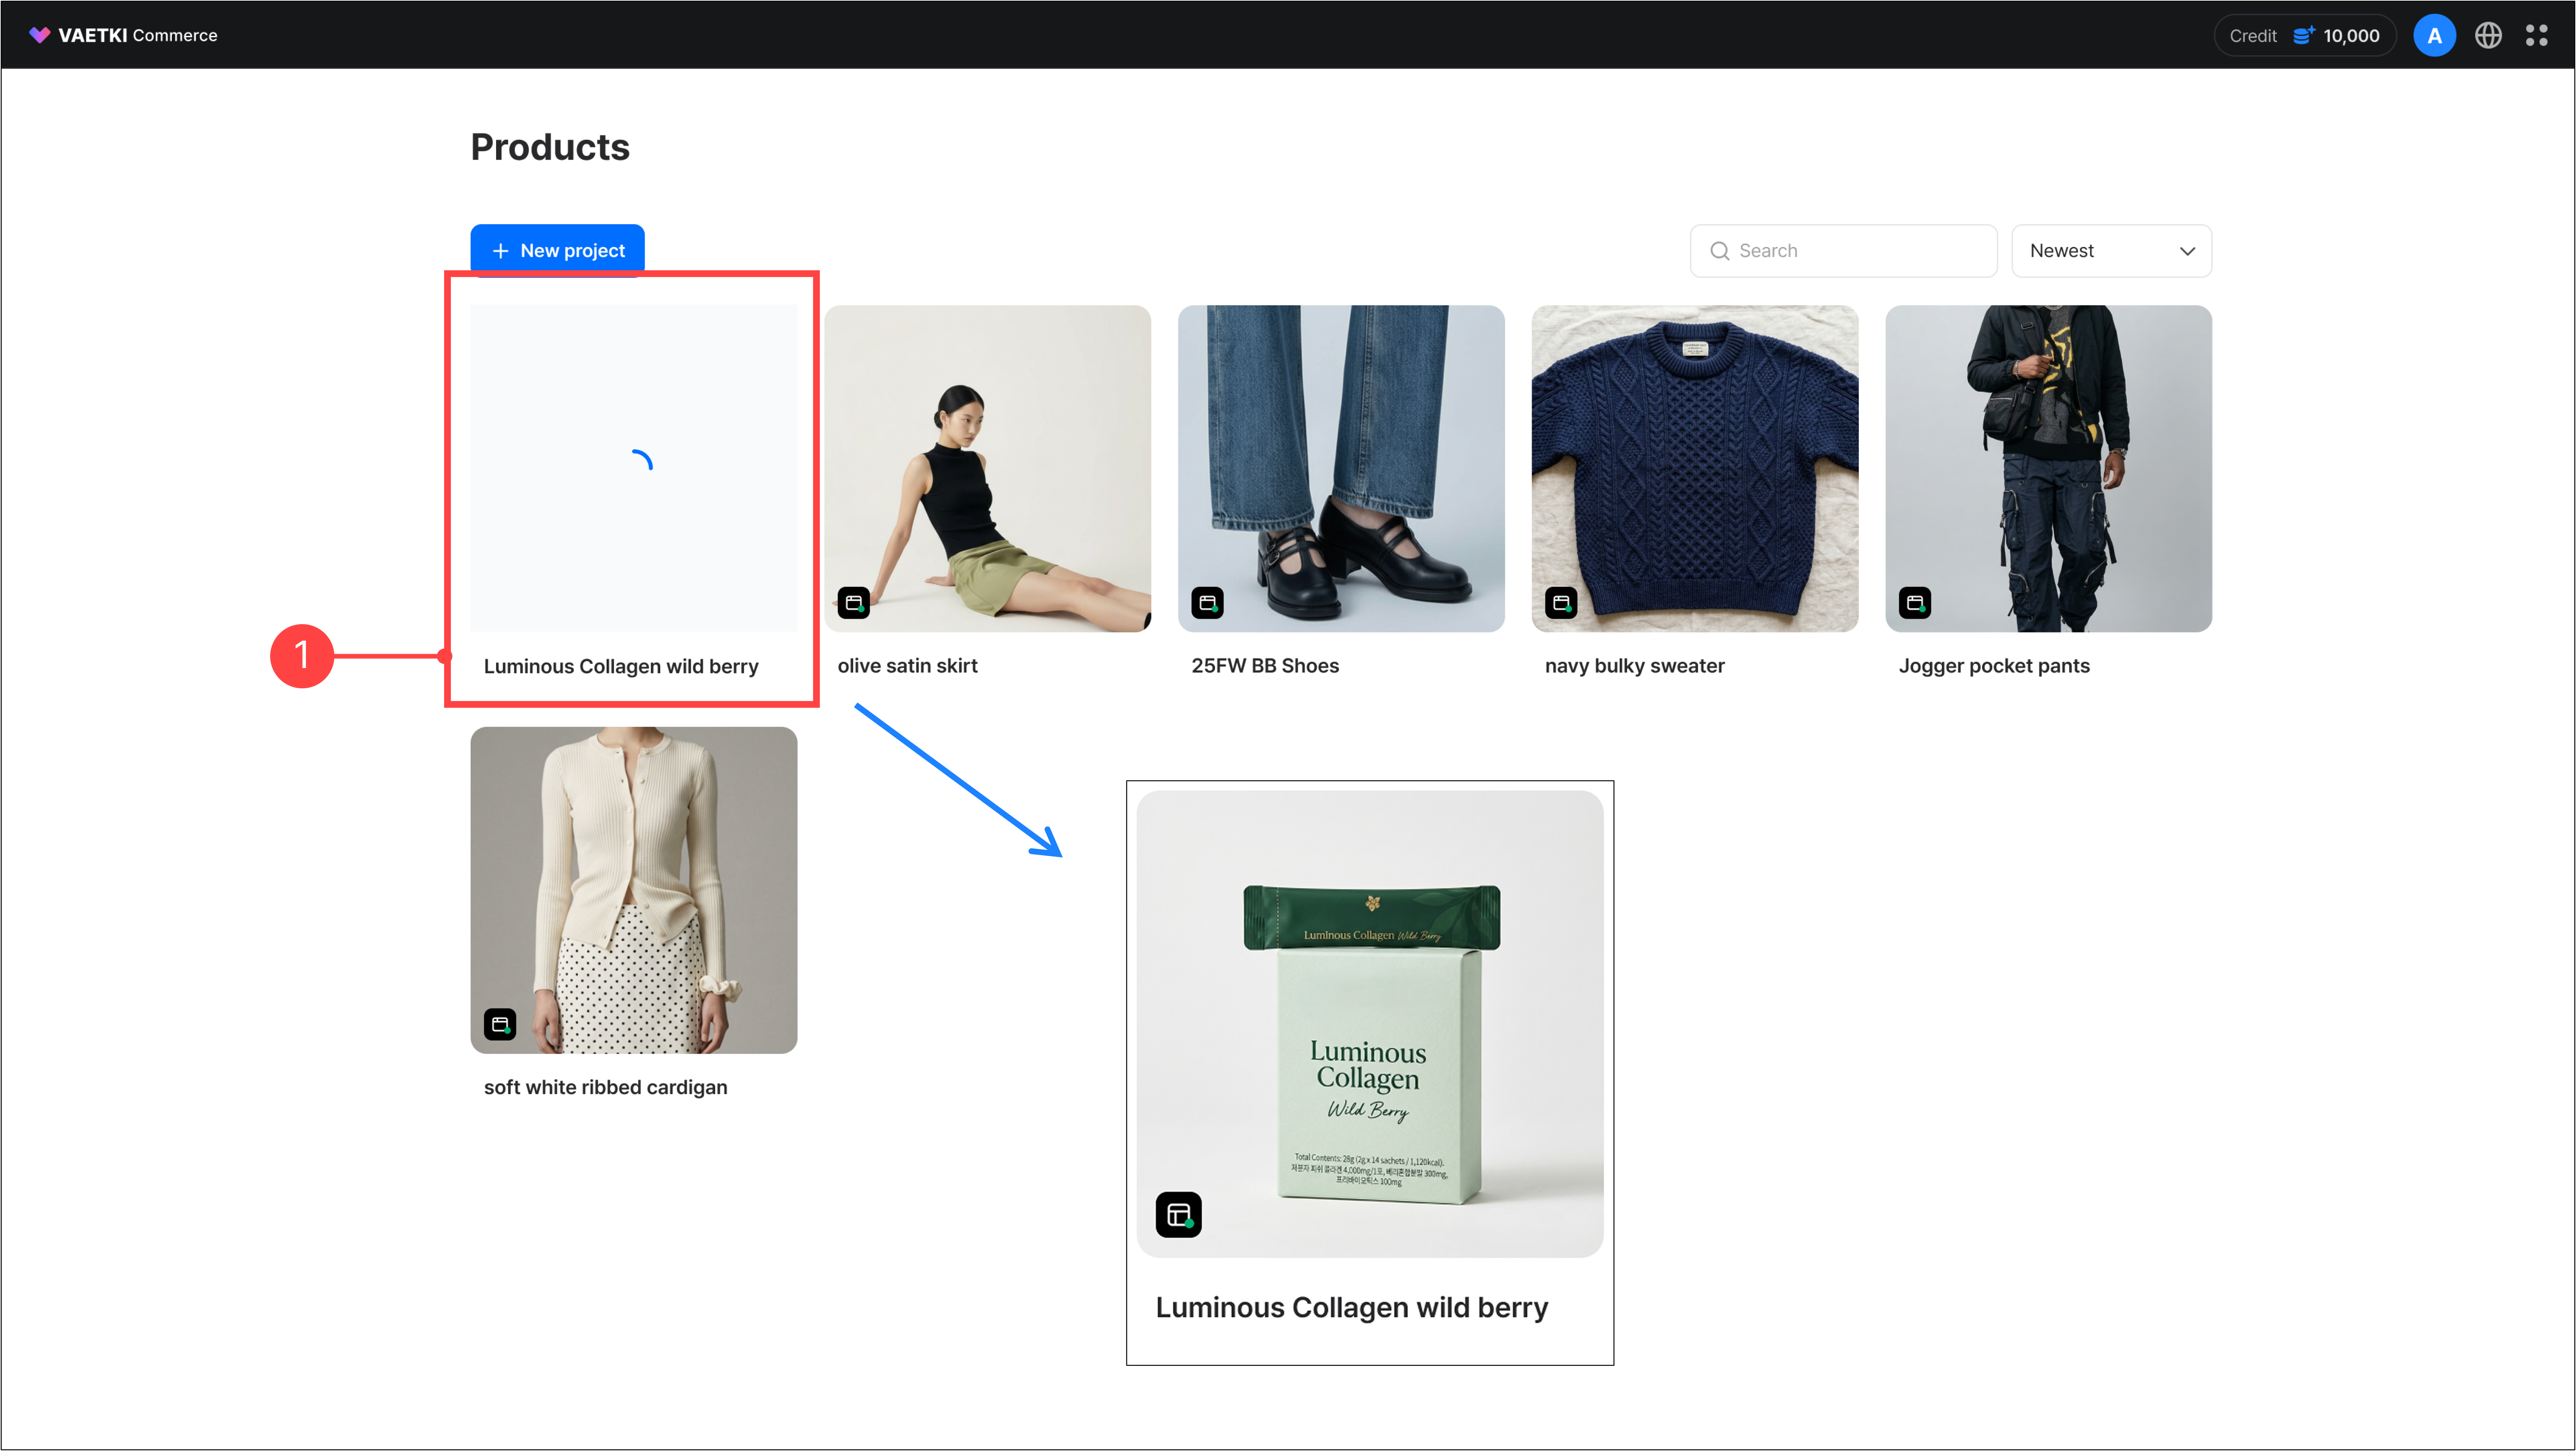Click page badge on navy bulky sweater
The image size is (2576, 1451).
(x=1561, y=603)
